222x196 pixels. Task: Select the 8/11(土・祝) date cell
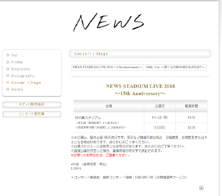click(159, 117)
